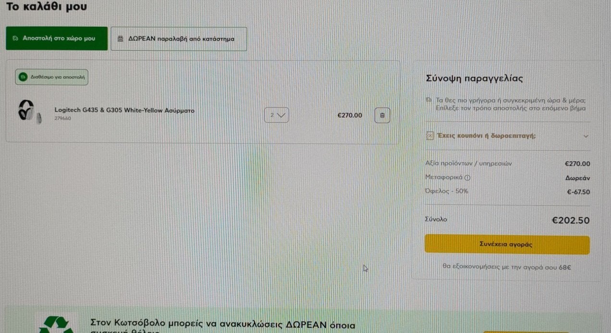
Task: Click the delivery truck icon in summary note
Action: (429, 100)
